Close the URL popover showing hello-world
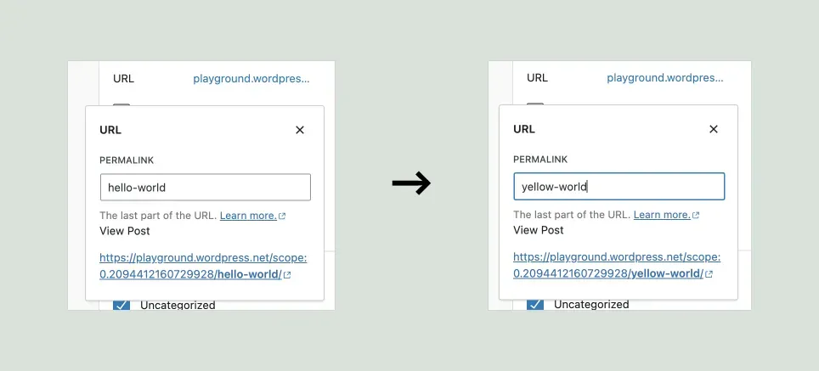Screen dimensions: 819x371 click(x=299, y=130)
